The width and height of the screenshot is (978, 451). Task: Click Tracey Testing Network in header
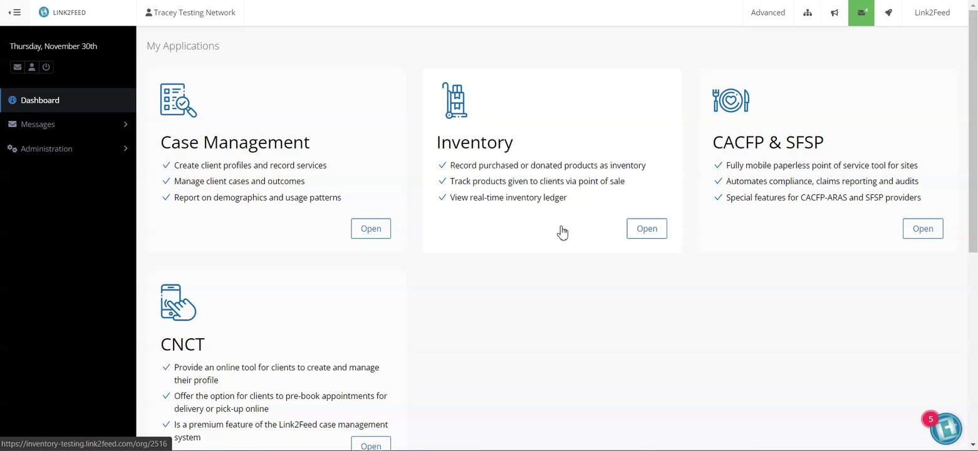point(194,13)
